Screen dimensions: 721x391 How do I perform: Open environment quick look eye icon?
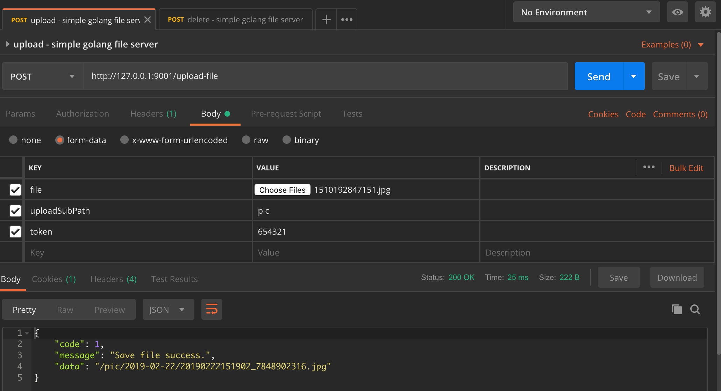pyautogui.click(x=677, y=12)
